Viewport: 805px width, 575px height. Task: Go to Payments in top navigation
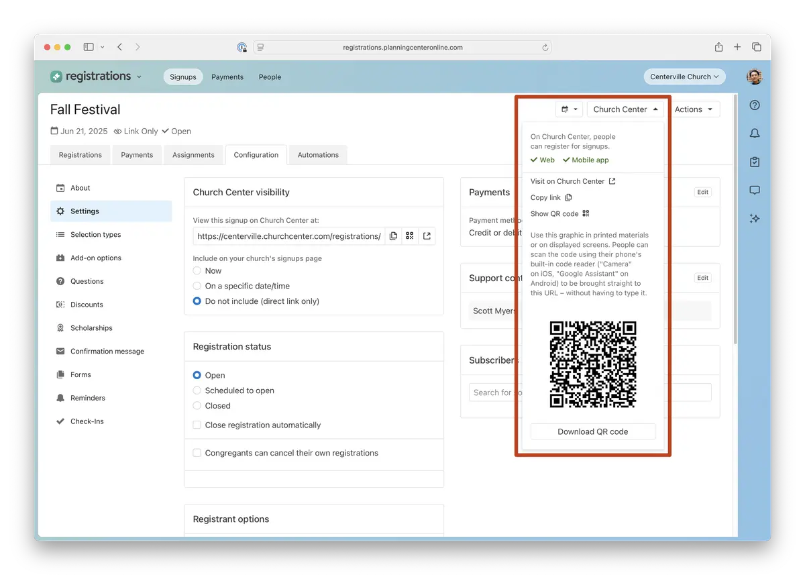click(227, 77)
